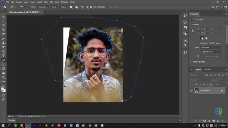
Task: Open the pen options gear icon
Action: tap(87, 7)
